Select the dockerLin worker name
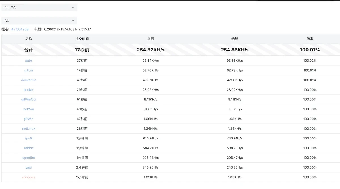This screenshot has width=340, height=189. (29, 80)
